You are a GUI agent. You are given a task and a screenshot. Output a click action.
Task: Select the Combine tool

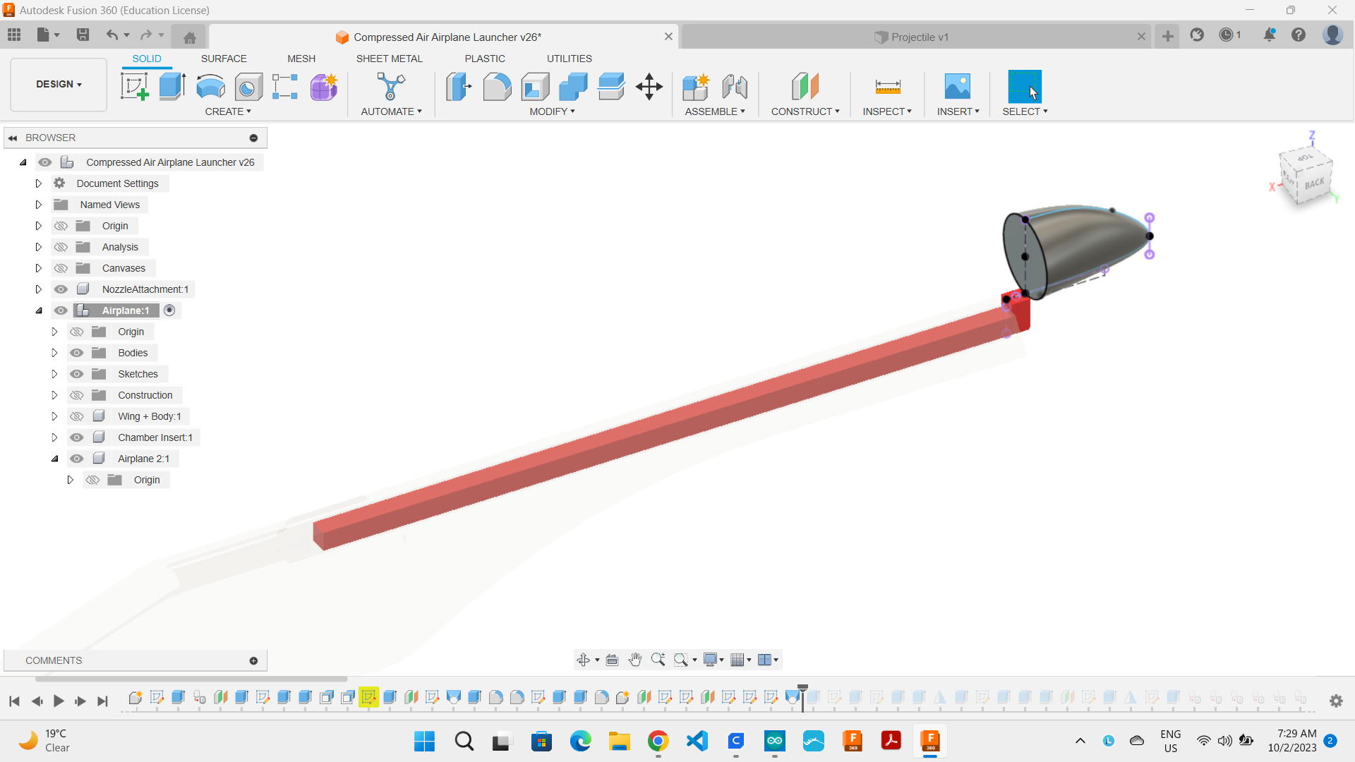coord(573,87)
